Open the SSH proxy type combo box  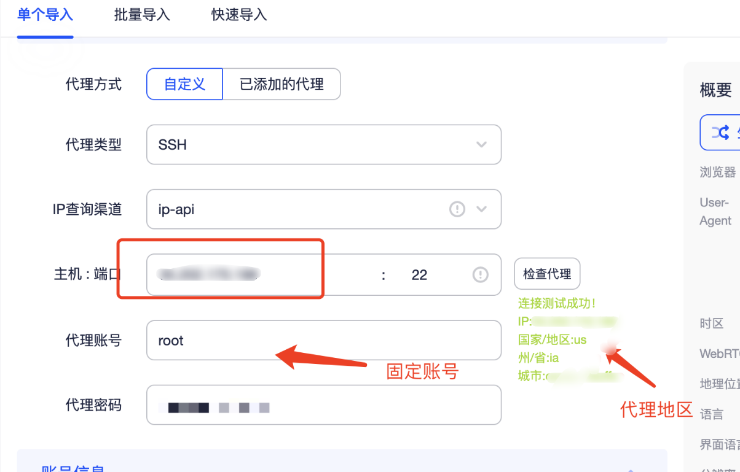point(307,145)
